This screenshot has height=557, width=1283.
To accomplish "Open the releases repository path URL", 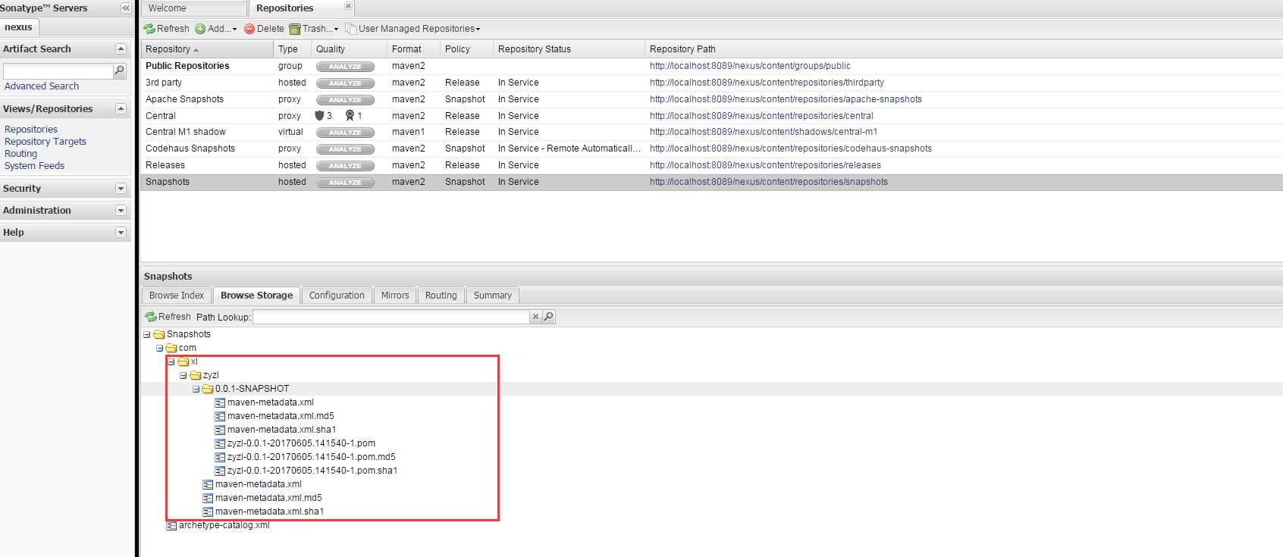I will click(765, 165).
